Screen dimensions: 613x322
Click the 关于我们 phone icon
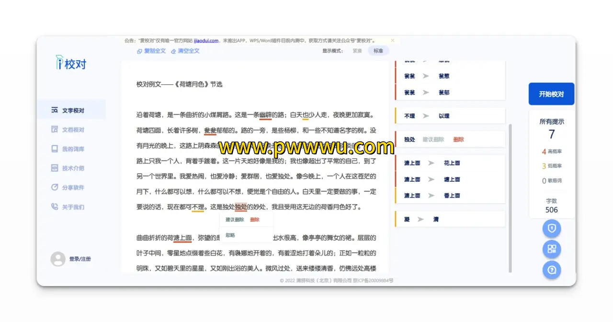[x=55, y=207]
